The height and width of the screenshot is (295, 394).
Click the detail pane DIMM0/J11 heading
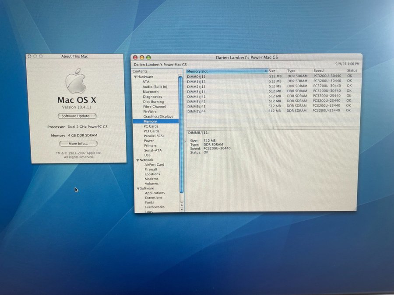click(198, 133)
